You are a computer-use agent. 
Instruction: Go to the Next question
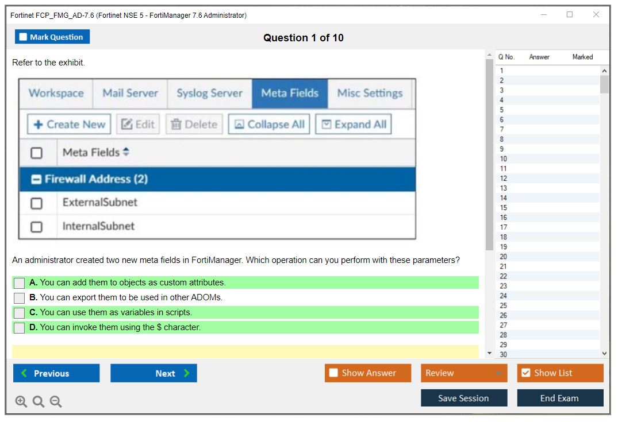point(153,373)
